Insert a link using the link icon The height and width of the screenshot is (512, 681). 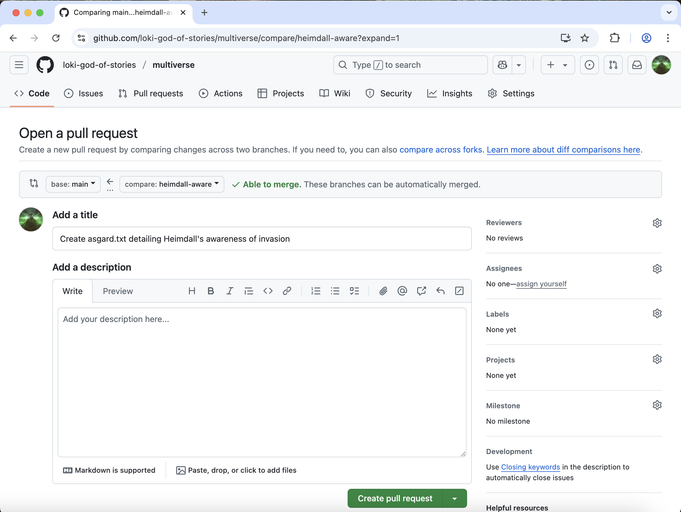pos(287,291)
